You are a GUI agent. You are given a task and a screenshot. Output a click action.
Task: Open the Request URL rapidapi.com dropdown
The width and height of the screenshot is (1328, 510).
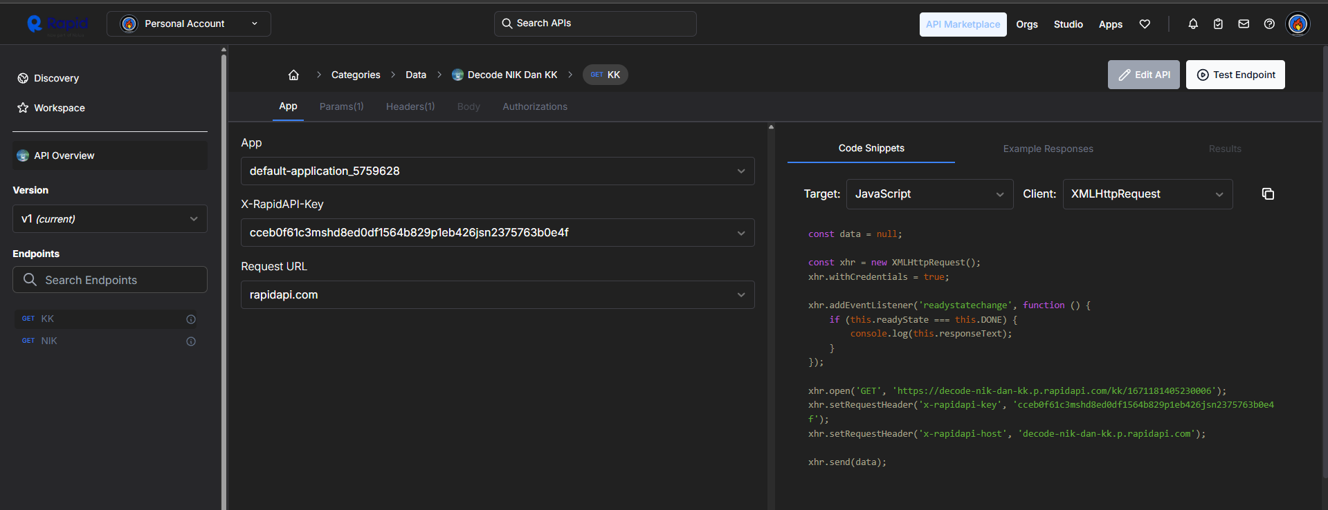[498, 294]
